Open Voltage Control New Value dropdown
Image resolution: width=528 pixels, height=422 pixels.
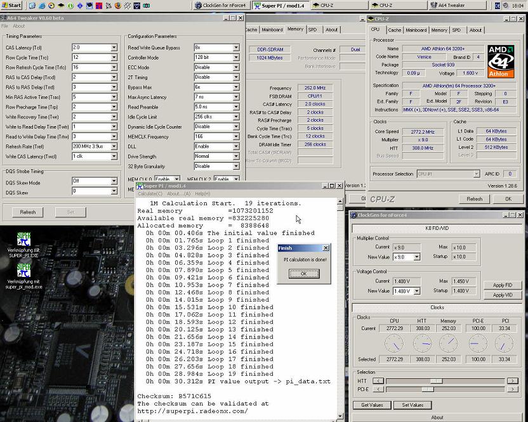[x=417, y=291]
